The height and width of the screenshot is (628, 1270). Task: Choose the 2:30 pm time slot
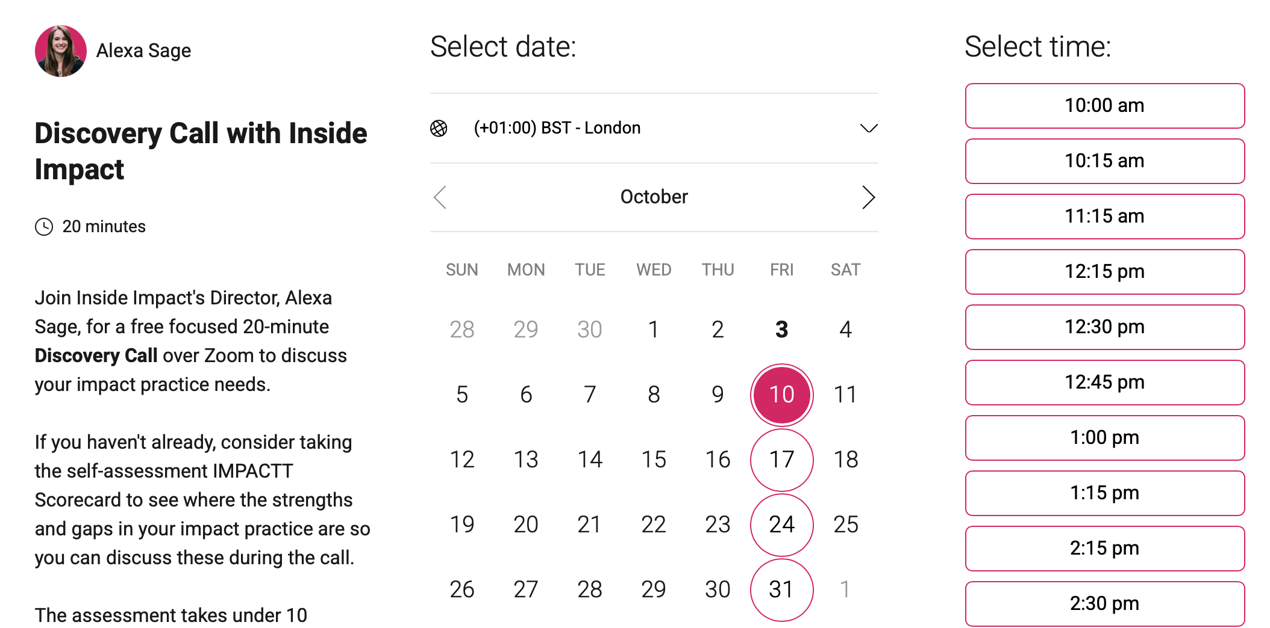click(x=1104, y=603)
